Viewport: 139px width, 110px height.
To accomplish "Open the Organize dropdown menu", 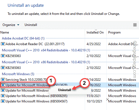I will click(x=11, y=25).
